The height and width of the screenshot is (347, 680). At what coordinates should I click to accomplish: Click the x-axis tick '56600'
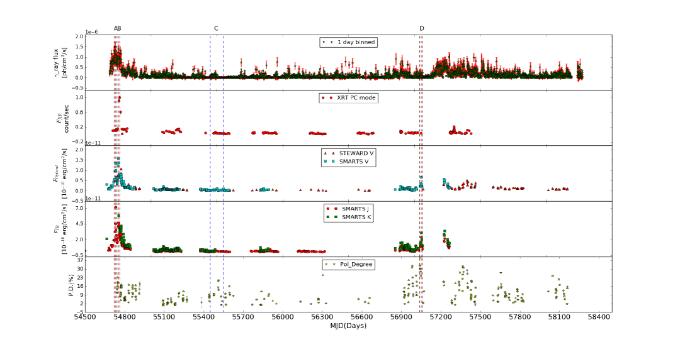tap(361, 317)
